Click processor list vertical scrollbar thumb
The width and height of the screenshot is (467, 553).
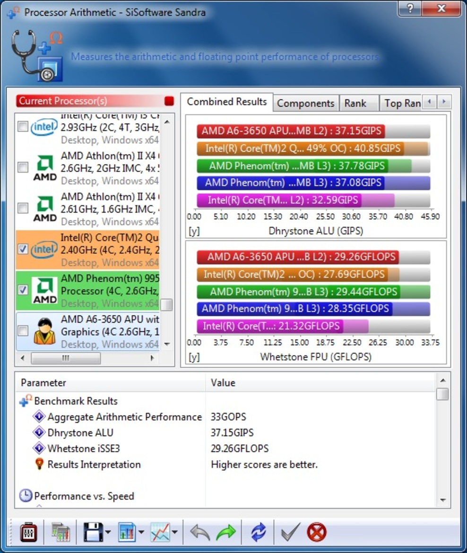pos(167,305)
